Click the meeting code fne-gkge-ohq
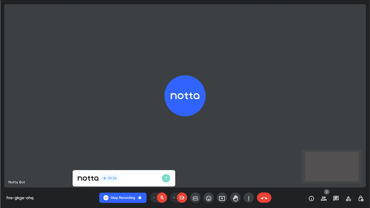This screenshot has width=370, height=208. [20, 198]
